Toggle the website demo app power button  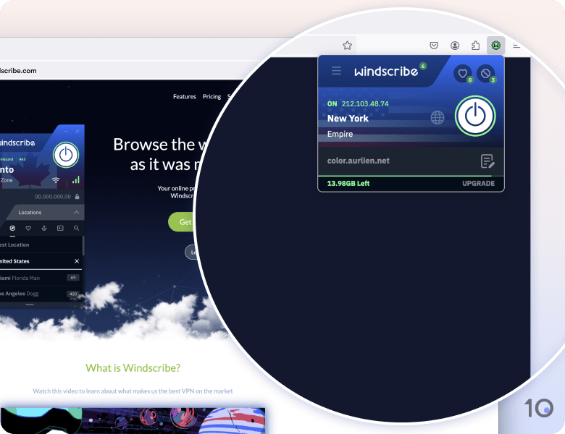(66, 155)
